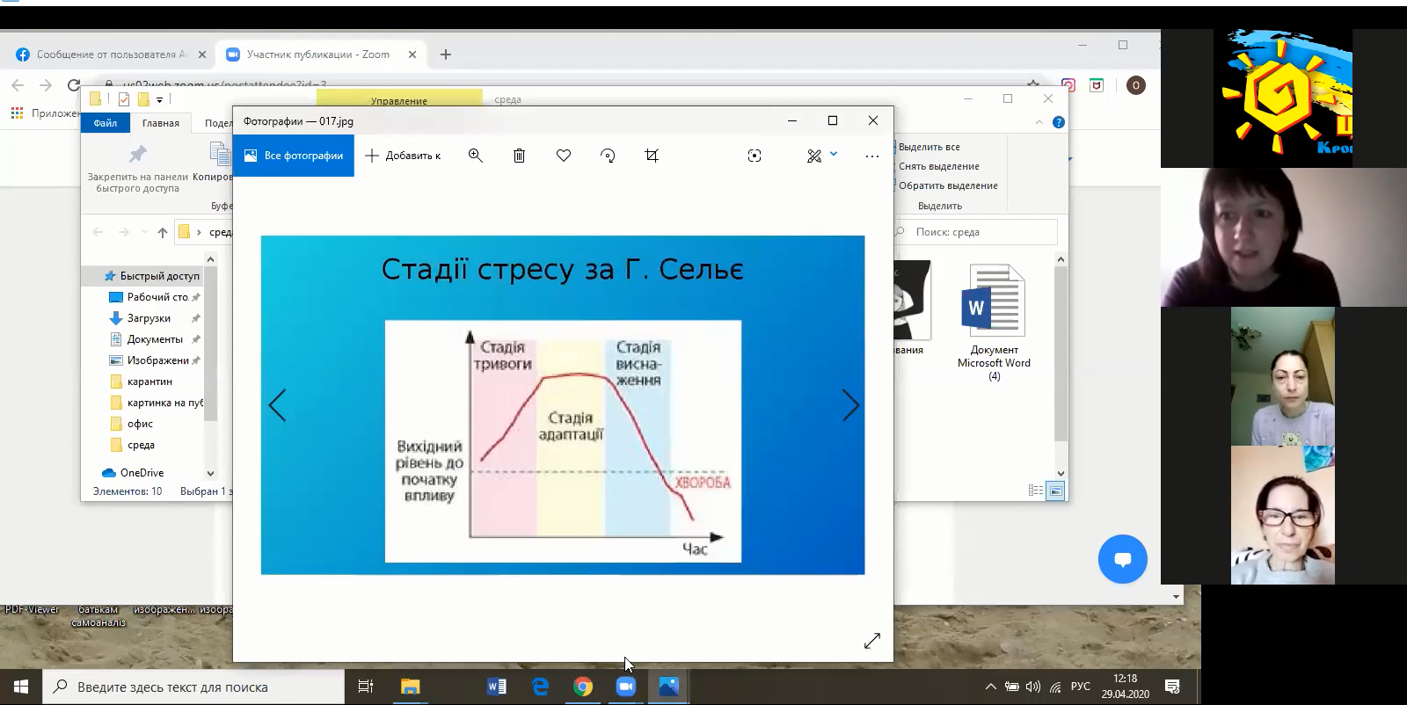Click the zoom magnifier icon in Photos
Screen dimensions: 1407x705
[475, 156]
